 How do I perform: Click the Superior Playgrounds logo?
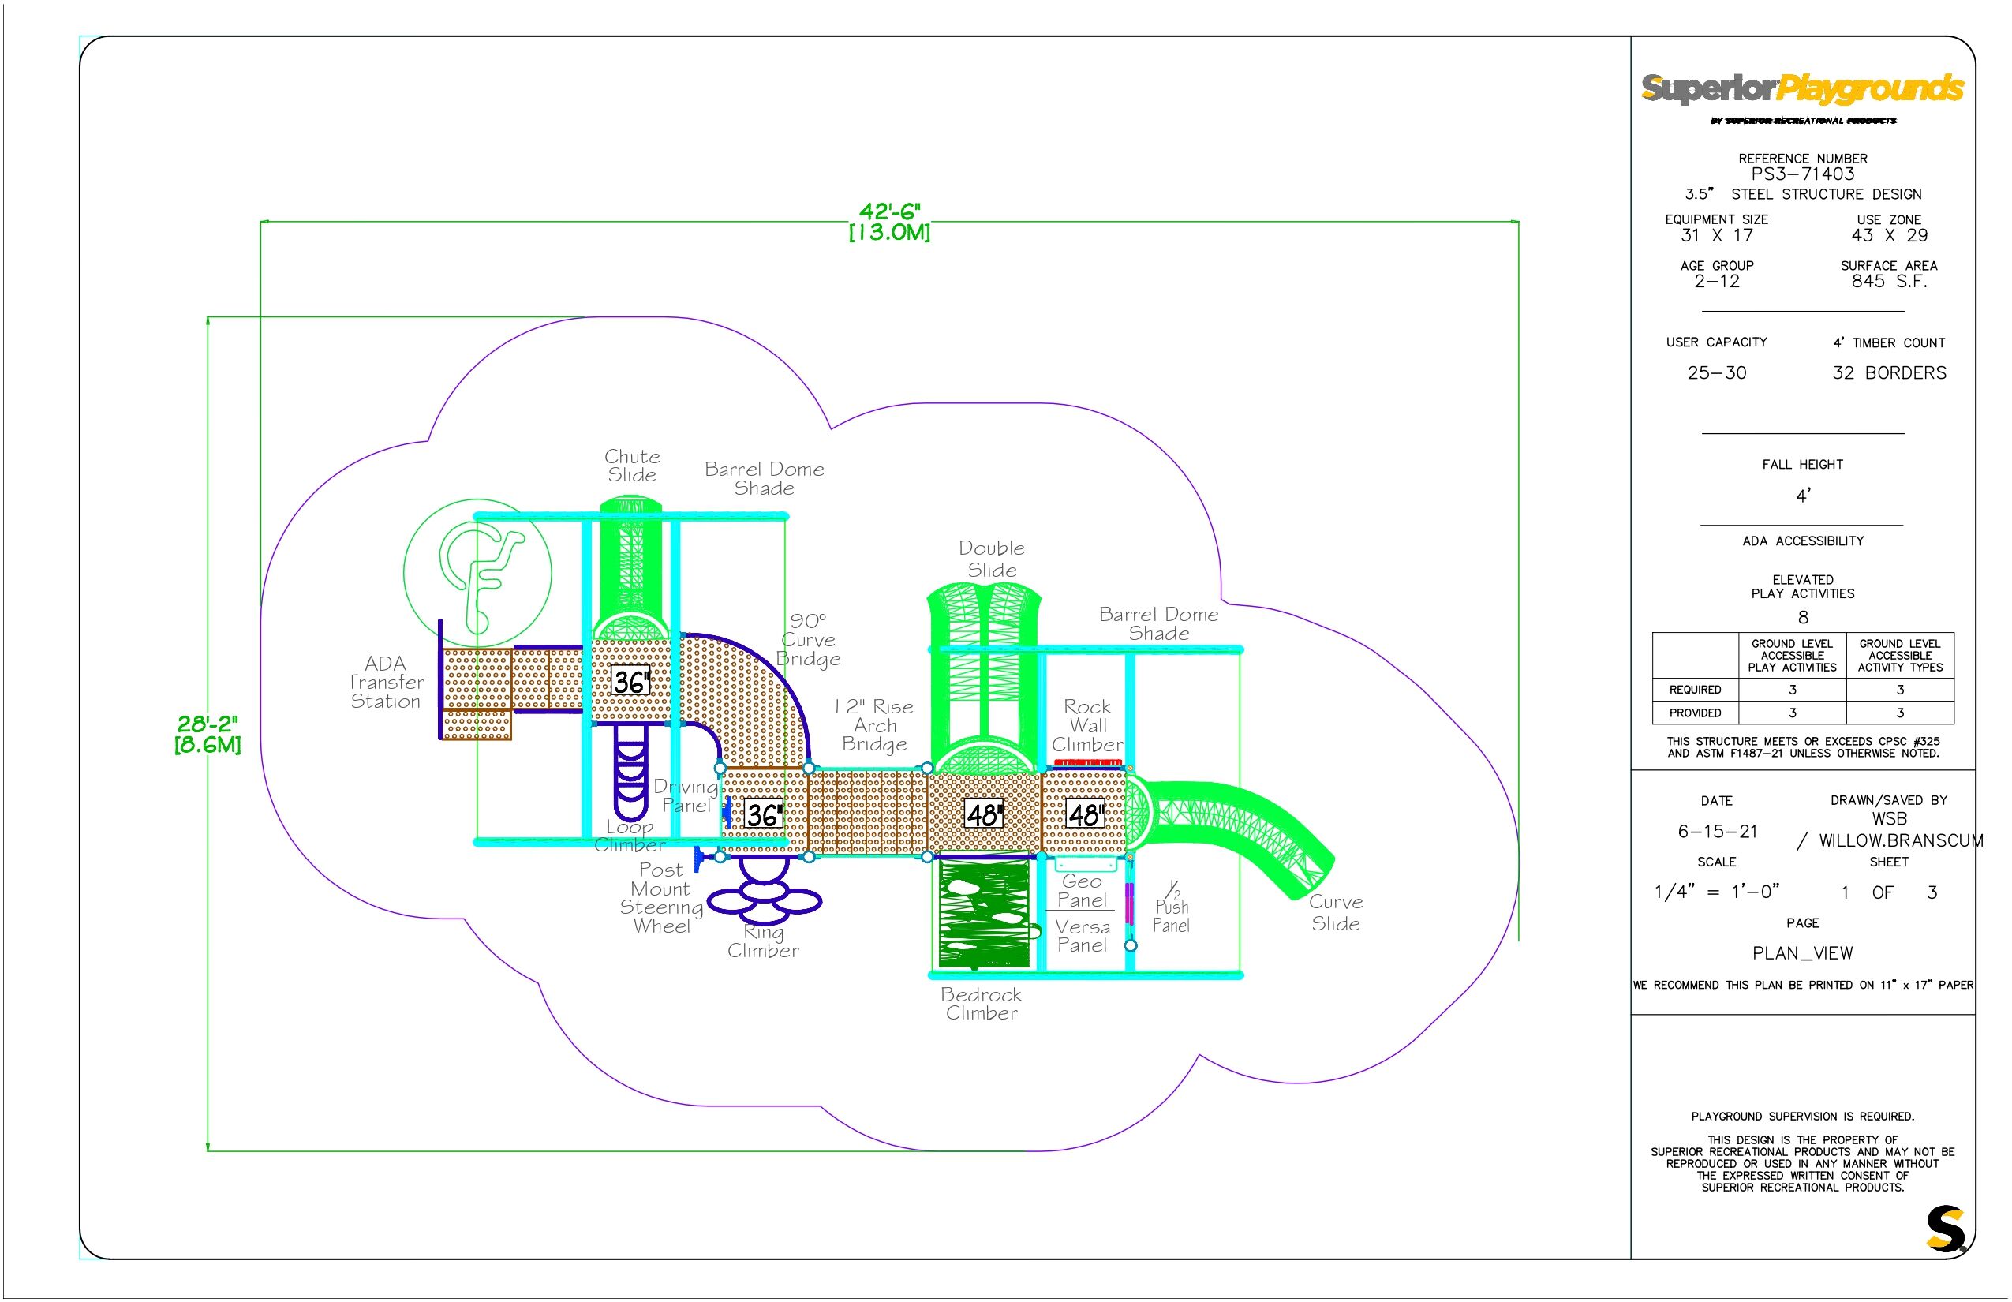pyautogui.click(x=1801, y=88)
